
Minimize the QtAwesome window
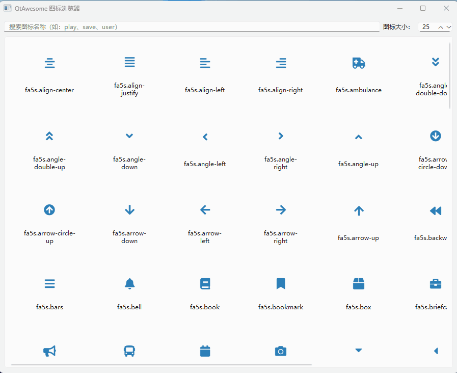(x=400, y=8)
